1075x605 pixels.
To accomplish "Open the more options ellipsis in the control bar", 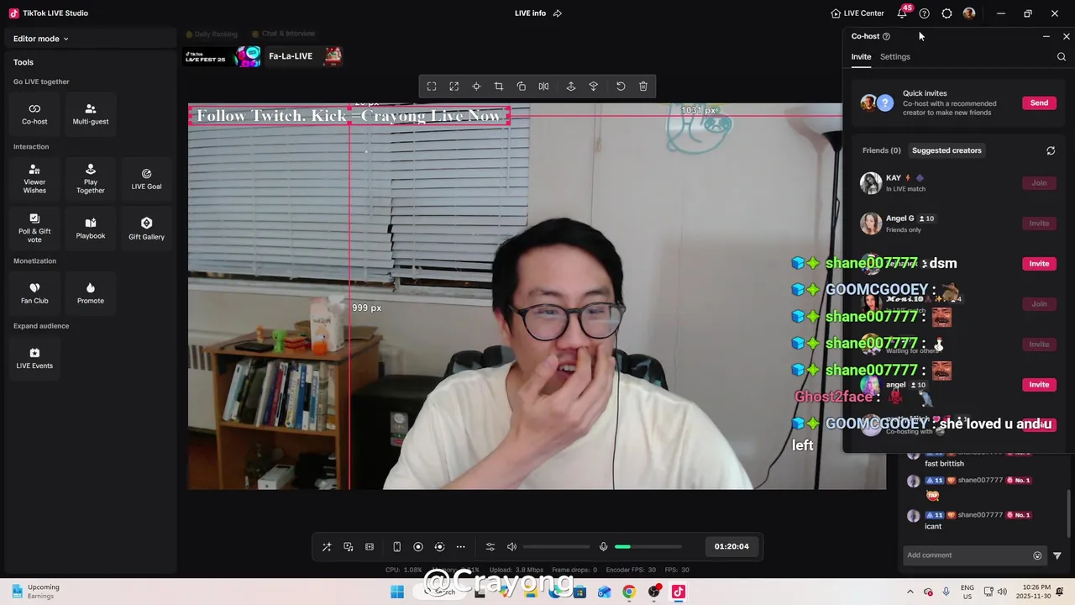I will click(460, 547).
